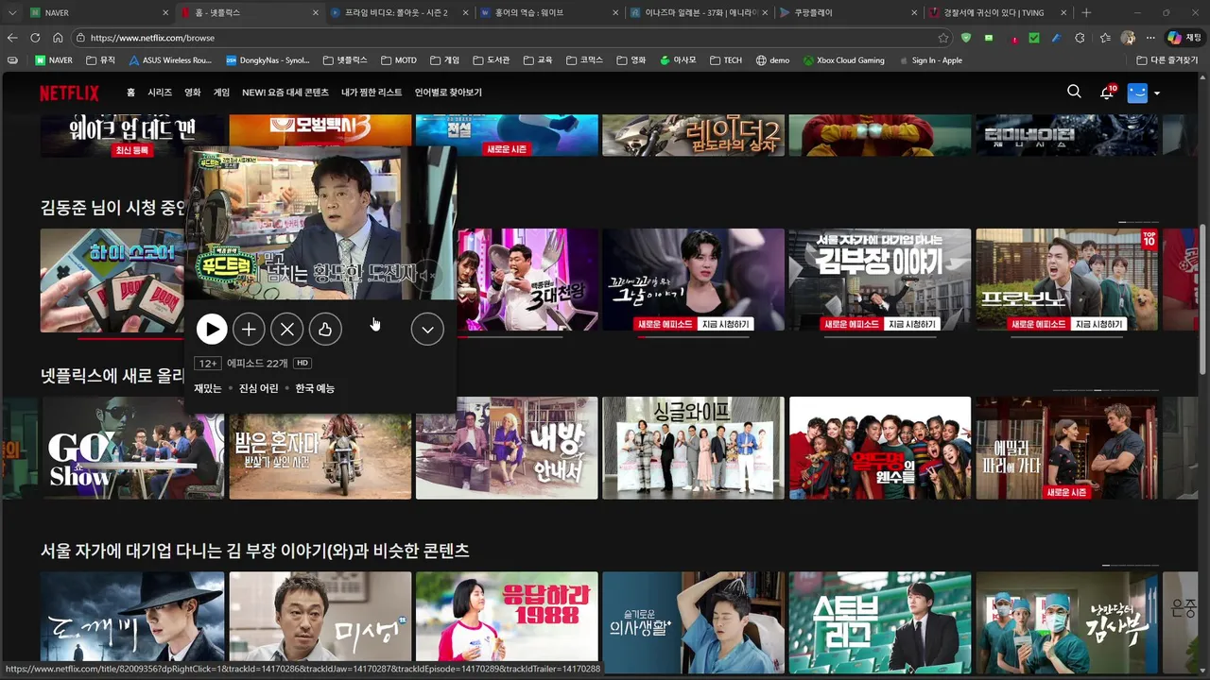Open the ASUS Wireless Router bookmark
Screen dimensions: 1210x680
[x=170, y=60]
